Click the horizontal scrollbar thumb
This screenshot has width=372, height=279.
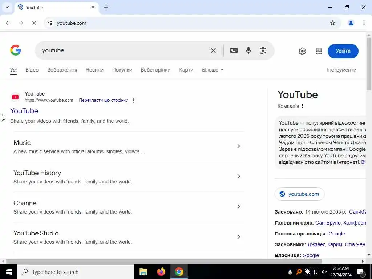pyautogui.click(x=164, y=262)
